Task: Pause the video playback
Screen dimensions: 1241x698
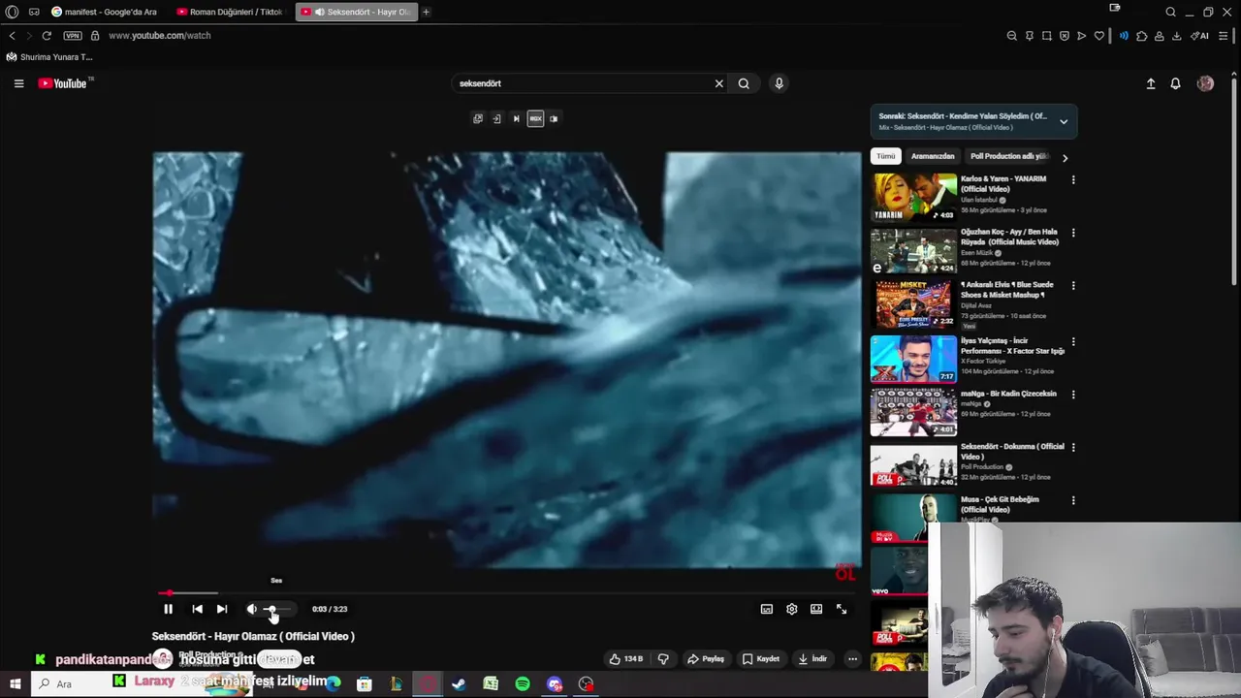Action: click(168, 609)
